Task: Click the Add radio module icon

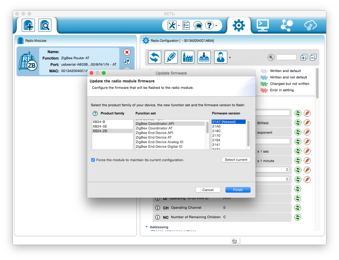Action: coord(28,25)
